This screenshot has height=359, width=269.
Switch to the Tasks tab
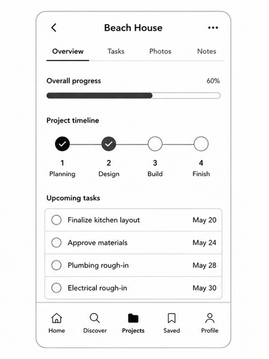point(116,51)
